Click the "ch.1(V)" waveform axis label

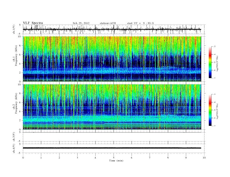[14, 30]
